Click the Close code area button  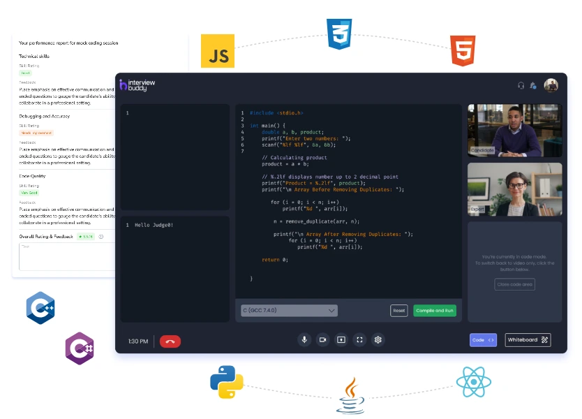pos(514,284)
